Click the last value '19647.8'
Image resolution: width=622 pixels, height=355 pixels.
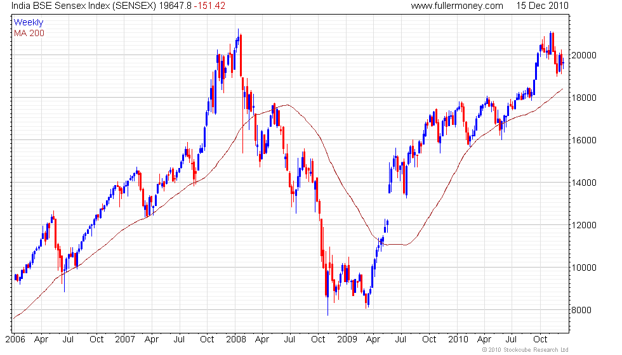click(175, 6)
